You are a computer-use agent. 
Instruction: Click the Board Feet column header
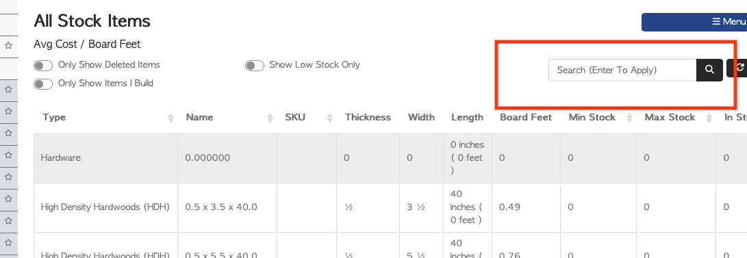[x=526, y=117]
